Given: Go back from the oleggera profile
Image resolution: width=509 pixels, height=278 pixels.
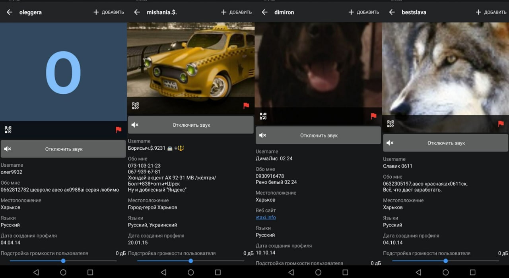Looking at the screenshot, I should tap(10, 12).
